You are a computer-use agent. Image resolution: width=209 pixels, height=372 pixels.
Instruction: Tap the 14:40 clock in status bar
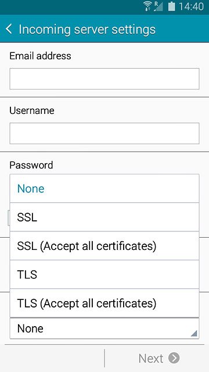[191, 6]
